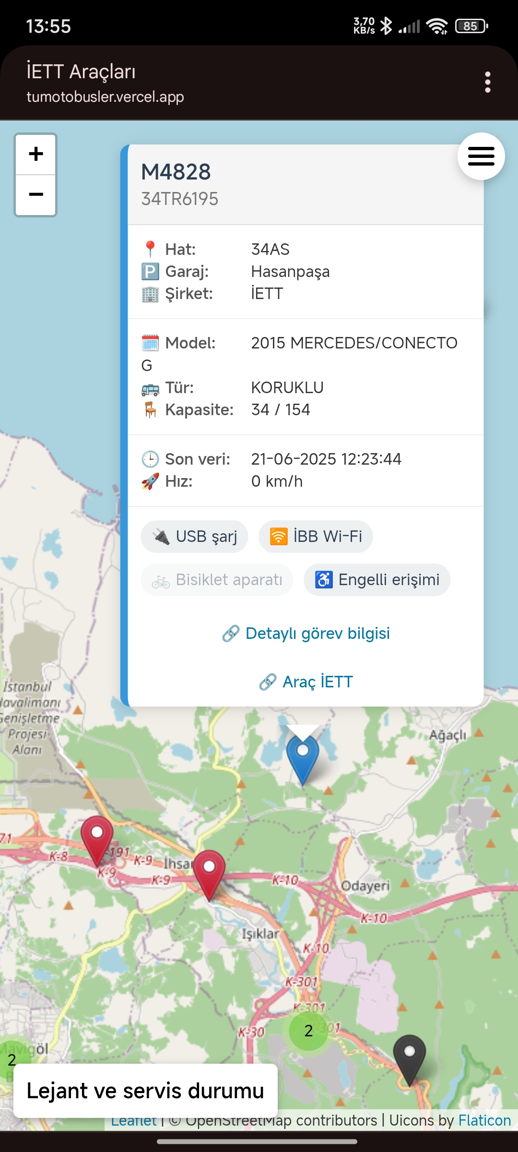518x1152 pixels.
Task: Tap the battery indicator showing 85
Action: pyautogui.click(x=471, y=26)
